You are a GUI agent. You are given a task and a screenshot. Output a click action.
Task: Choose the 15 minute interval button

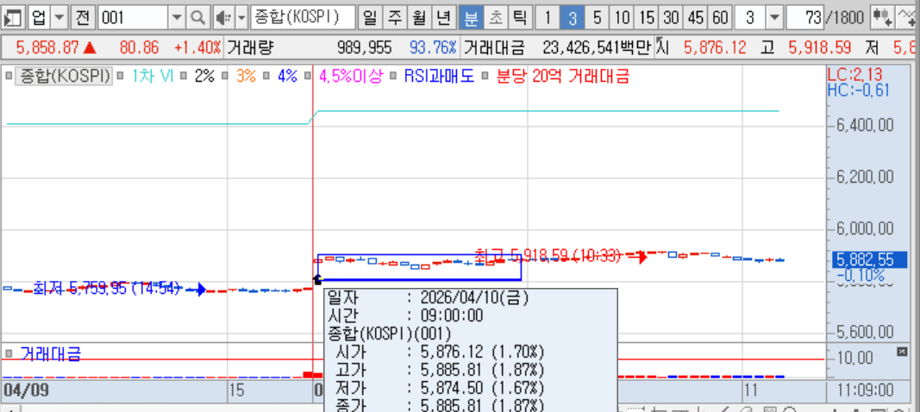coord(646,18)
